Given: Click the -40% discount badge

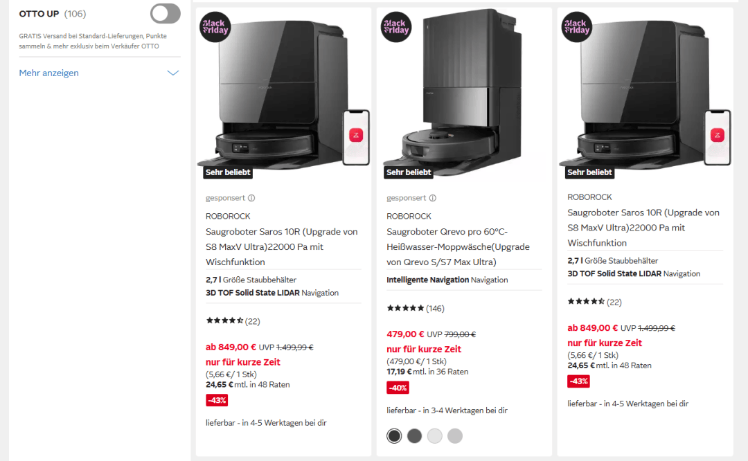Looking at the screenshot, I should (398, 388).
